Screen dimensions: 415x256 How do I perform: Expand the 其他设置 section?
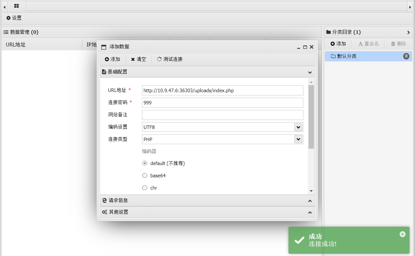310,212
